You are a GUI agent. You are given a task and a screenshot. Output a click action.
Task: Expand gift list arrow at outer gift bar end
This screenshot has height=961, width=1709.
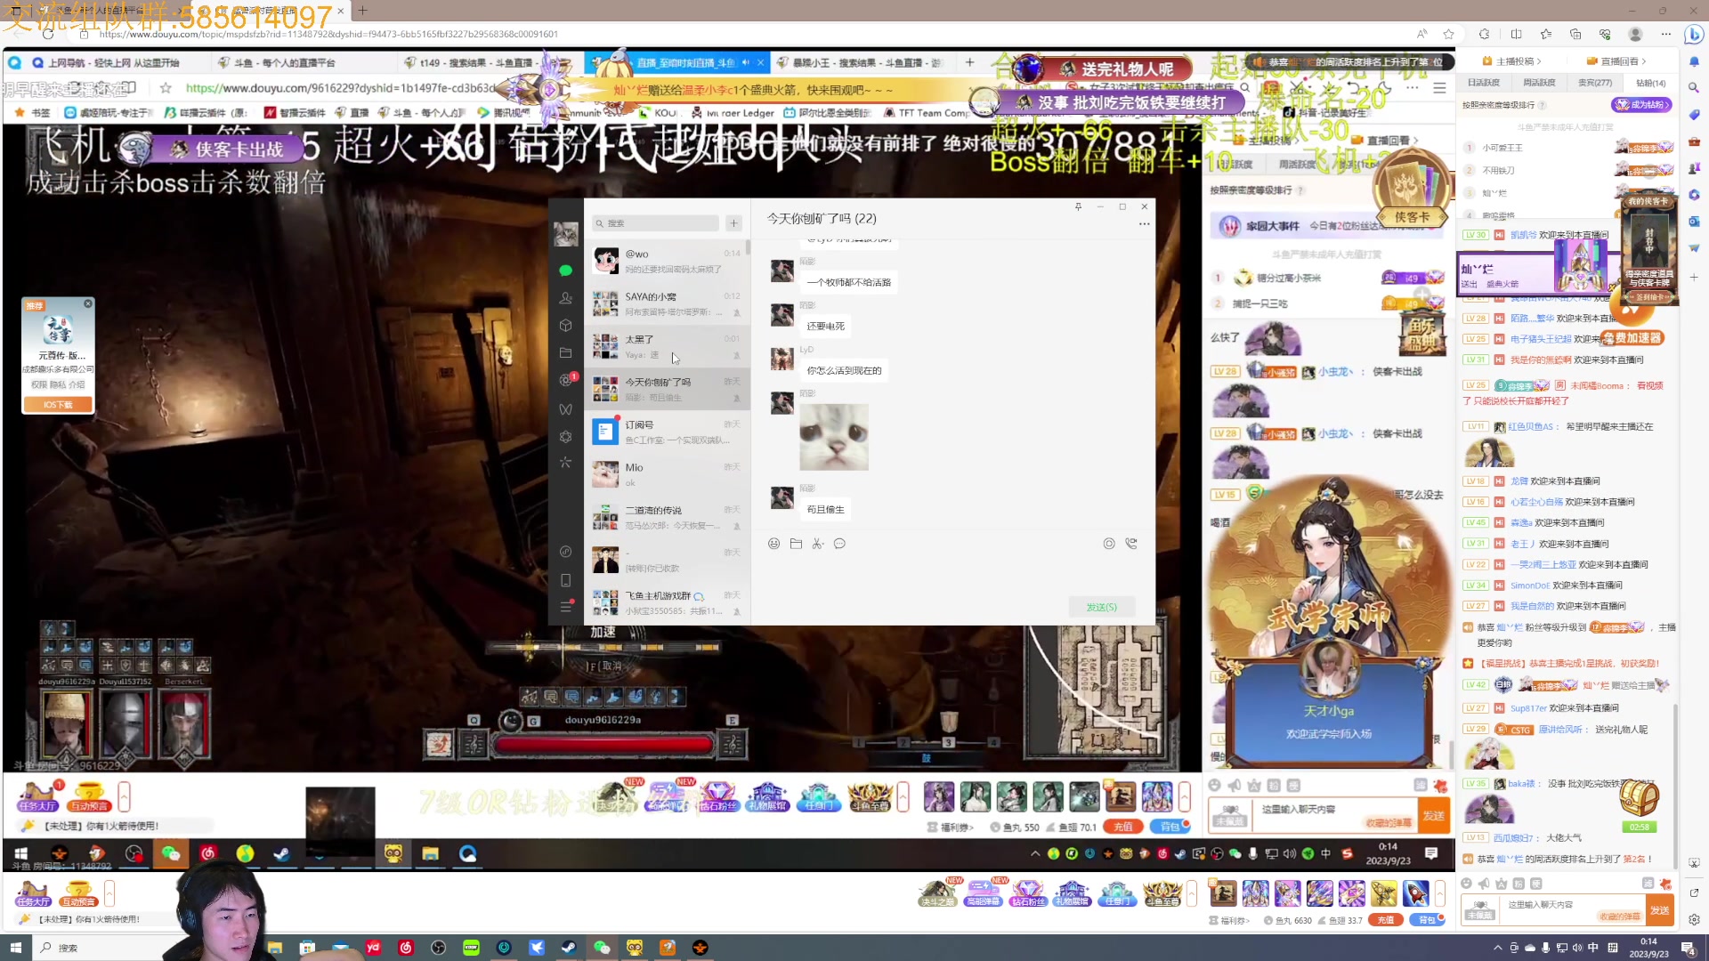[x=1440, y=892]
